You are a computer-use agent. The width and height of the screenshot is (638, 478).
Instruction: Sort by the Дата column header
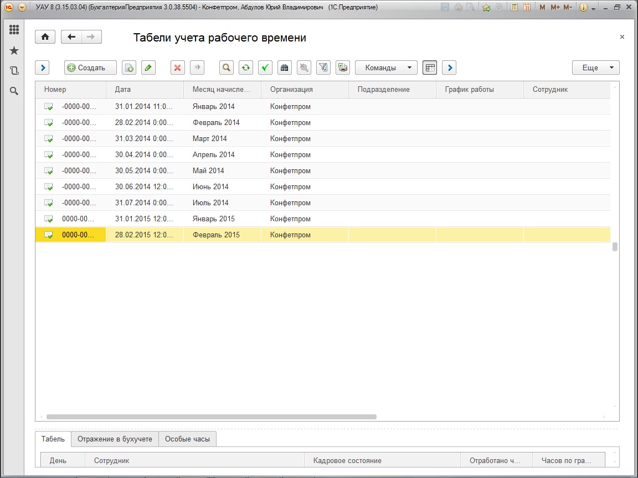pos(144,90)
